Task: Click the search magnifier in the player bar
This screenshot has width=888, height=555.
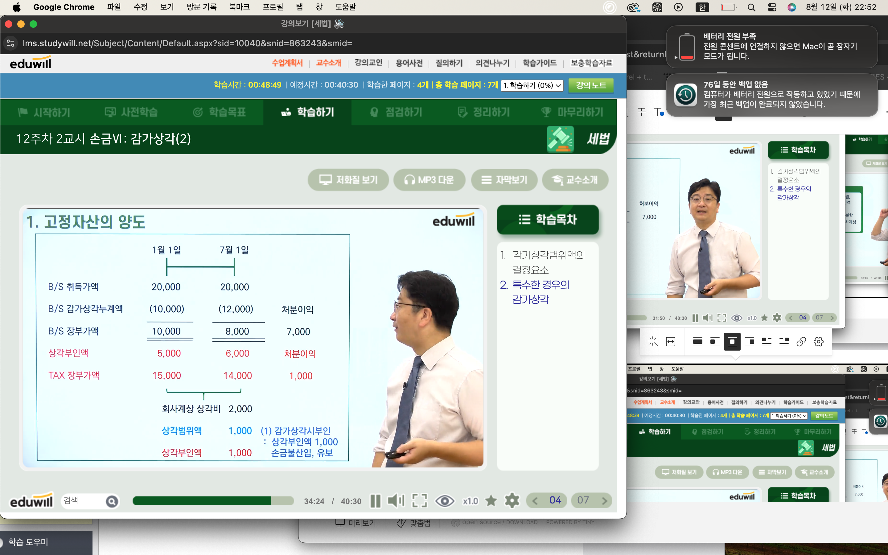Action: [x=112, y=501]
